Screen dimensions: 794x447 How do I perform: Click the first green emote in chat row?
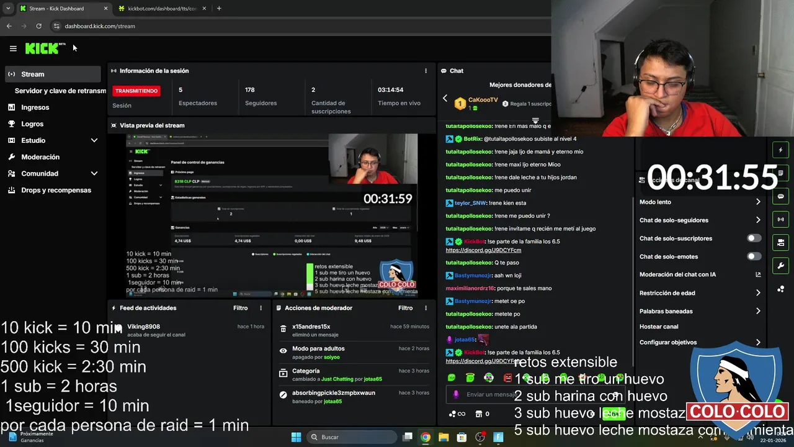click(452, 377)
